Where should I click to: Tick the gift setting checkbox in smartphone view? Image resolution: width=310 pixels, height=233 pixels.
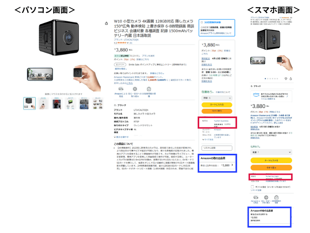(252, 187)
